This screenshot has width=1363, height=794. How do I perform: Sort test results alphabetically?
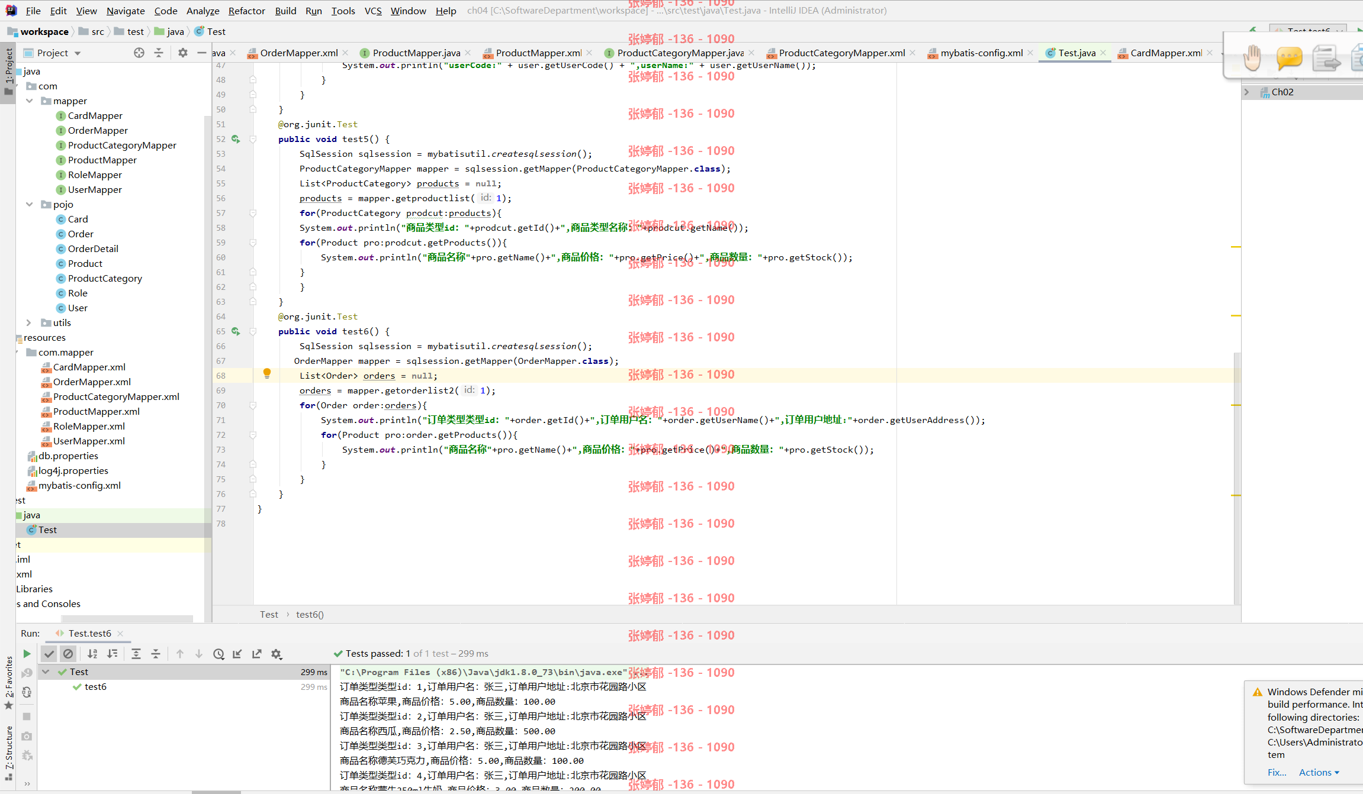pos(92,654)
